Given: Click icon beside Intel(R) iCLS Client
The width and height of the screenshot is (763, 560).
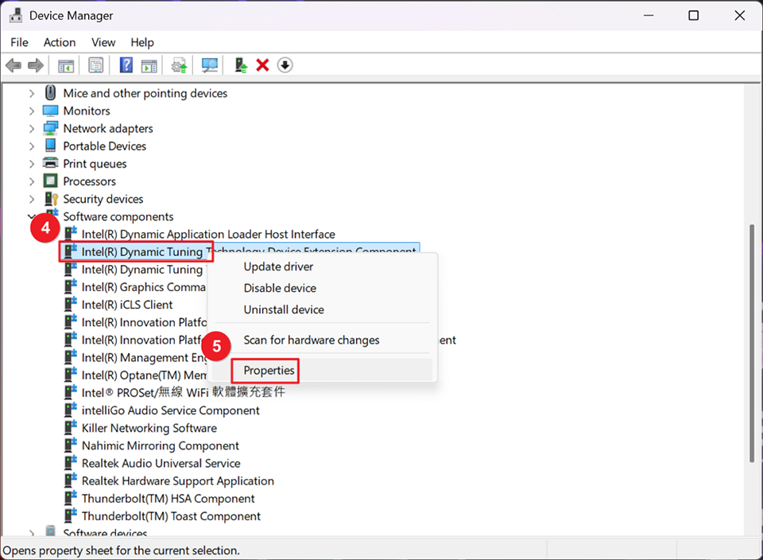Looking at the screenshot, I should (71, 304).
